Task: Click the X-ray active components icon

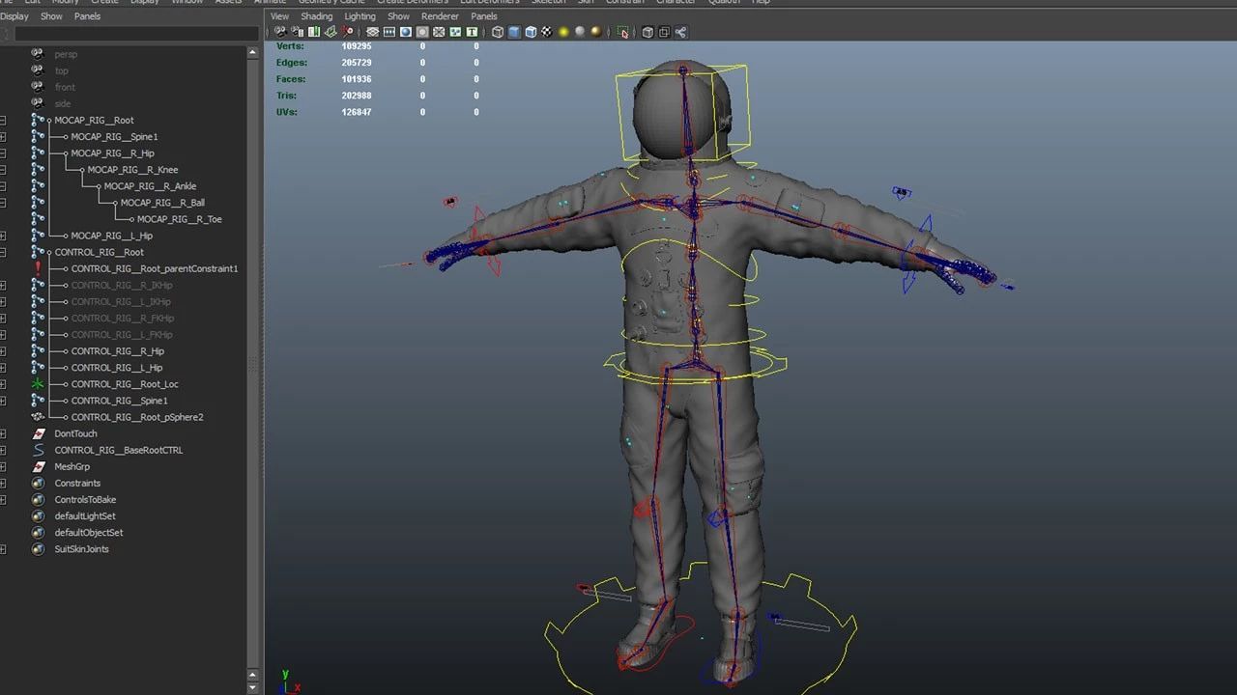Action: pos(664,32)
